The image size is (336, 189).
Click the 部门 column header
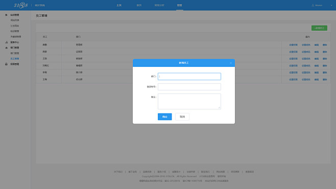click(x=78, y=37)
